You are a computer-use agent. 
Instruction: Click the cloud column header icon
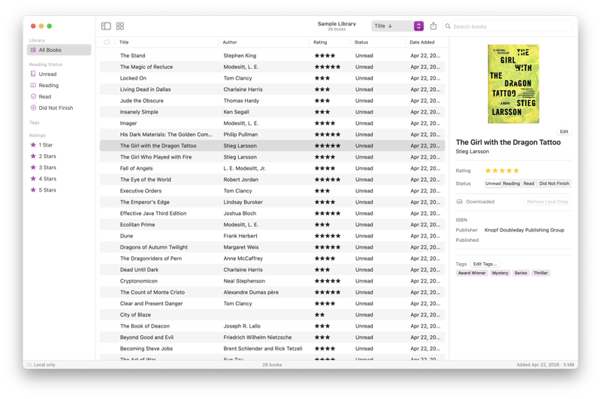pyautogui.click(x=107, y=42)
